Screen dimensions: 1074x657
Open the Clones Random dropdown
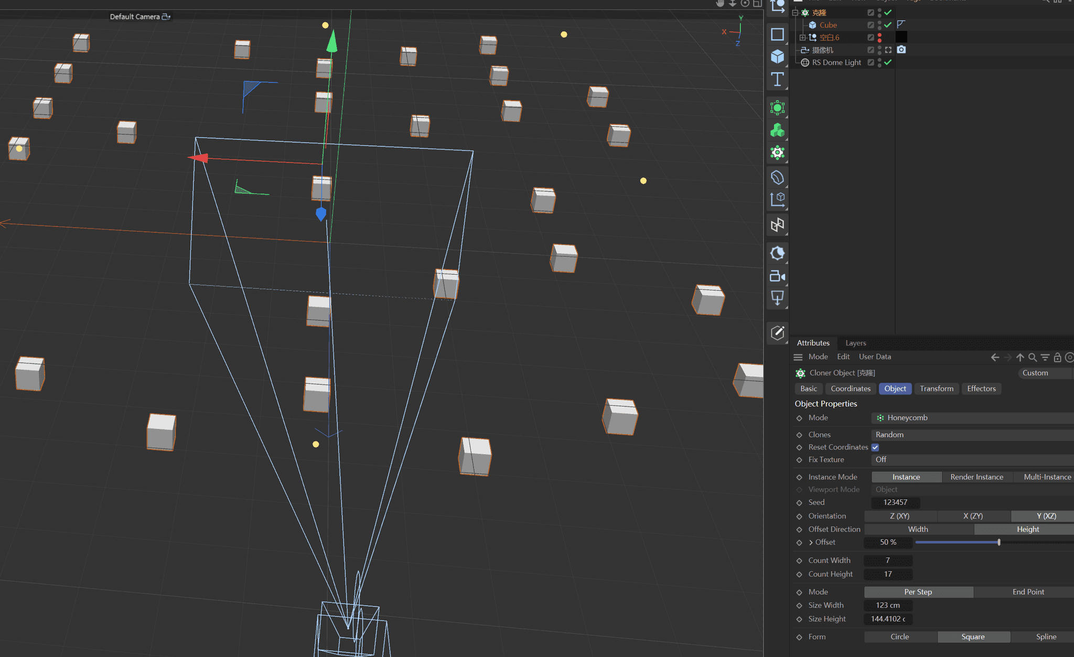click(x=972, y=435)
